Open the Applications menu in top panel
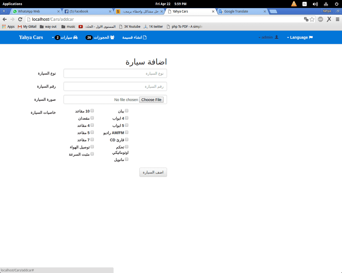Image resolution: width=342 pixels, height=273 pixels. [x=12, y=4]
